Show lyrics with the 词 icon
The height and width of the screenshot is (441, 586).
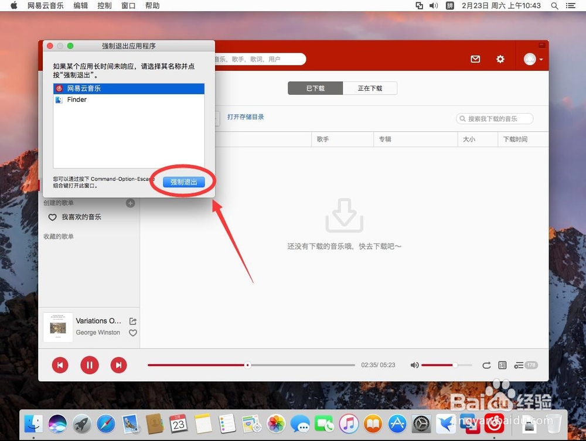point(502,365)
